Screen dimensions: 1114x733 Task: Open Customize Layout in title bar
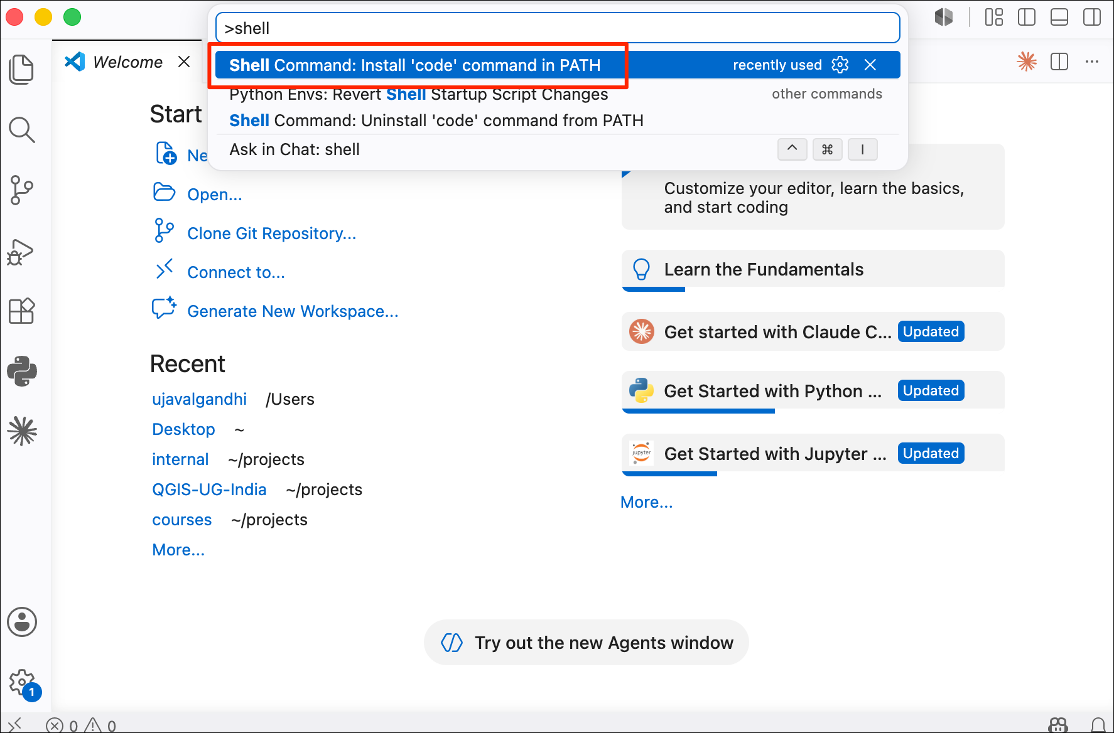click(994, 17)
